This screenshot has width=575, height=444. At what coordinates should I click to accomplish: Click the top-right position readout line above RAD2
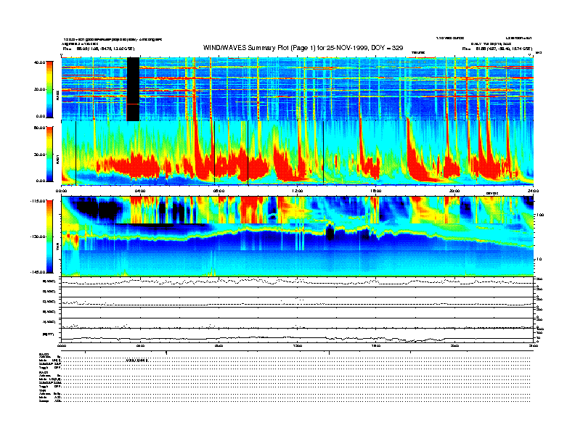[x=497, y=49]
